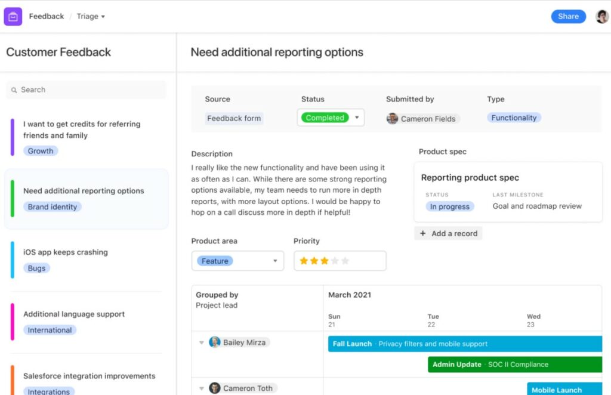Collapse the Bailey Mirza group
The image size is (611, 395).
(202, 343)
